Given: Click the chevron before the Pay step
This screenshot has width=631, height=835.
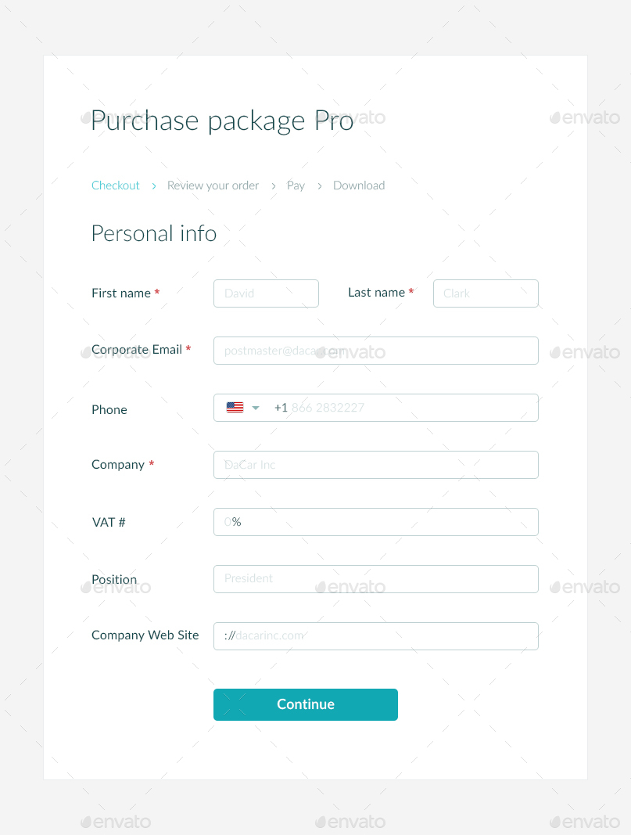Looking at the screenshot, I should click(274, 185).
